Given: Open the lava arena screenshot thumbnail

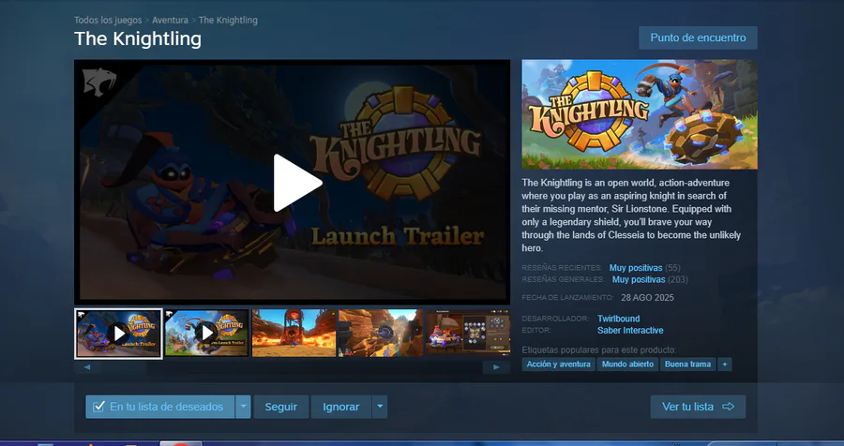Looking at the screenshot, I should tap(294, 333).
